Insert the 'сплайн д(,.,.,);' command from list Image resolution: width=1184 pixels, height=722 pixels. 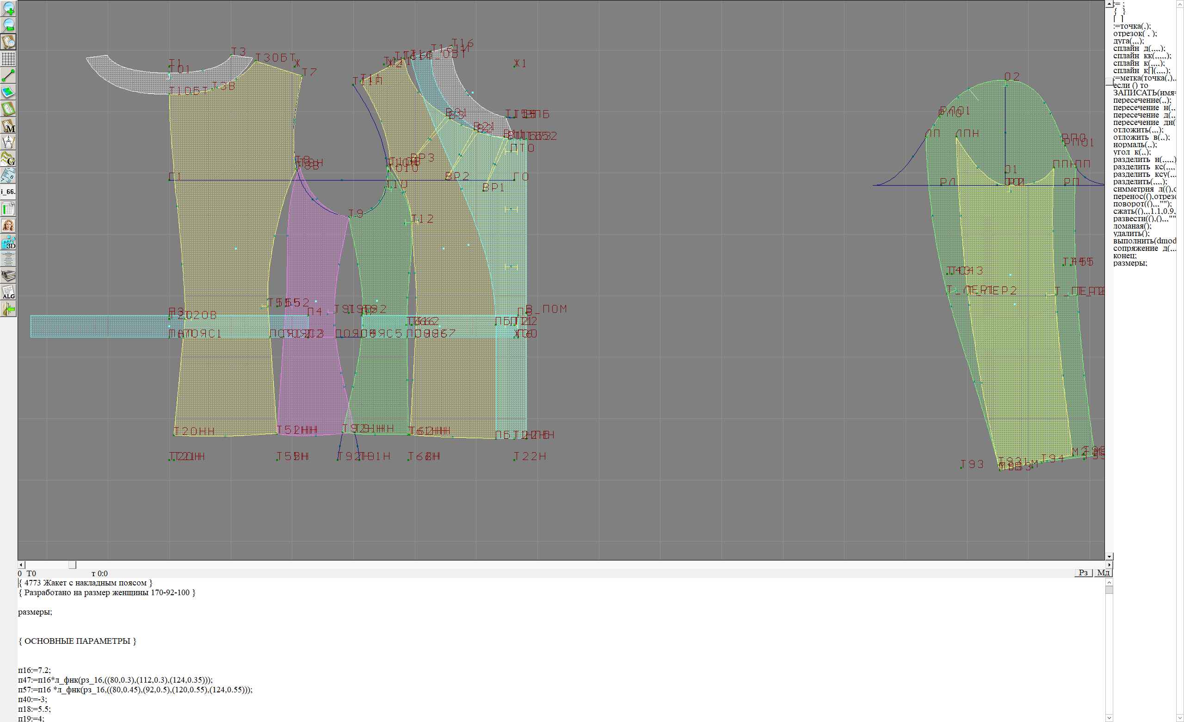pyautogui.click(x=1139, y=49)
